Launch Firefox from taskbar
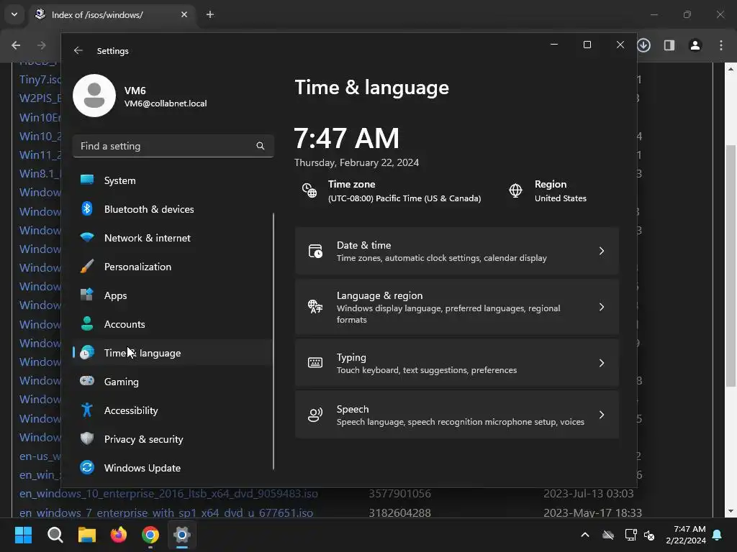Screen dimensions: 737x552 [x=119, y=535]
